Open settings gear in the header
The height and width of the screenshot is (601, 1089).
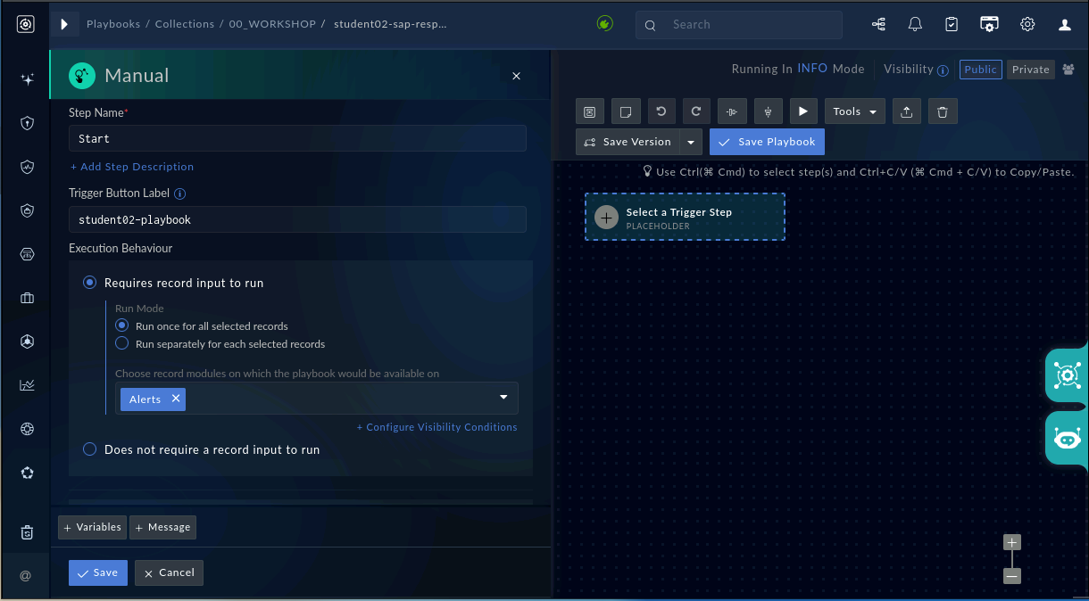[x=1027, y=25]
